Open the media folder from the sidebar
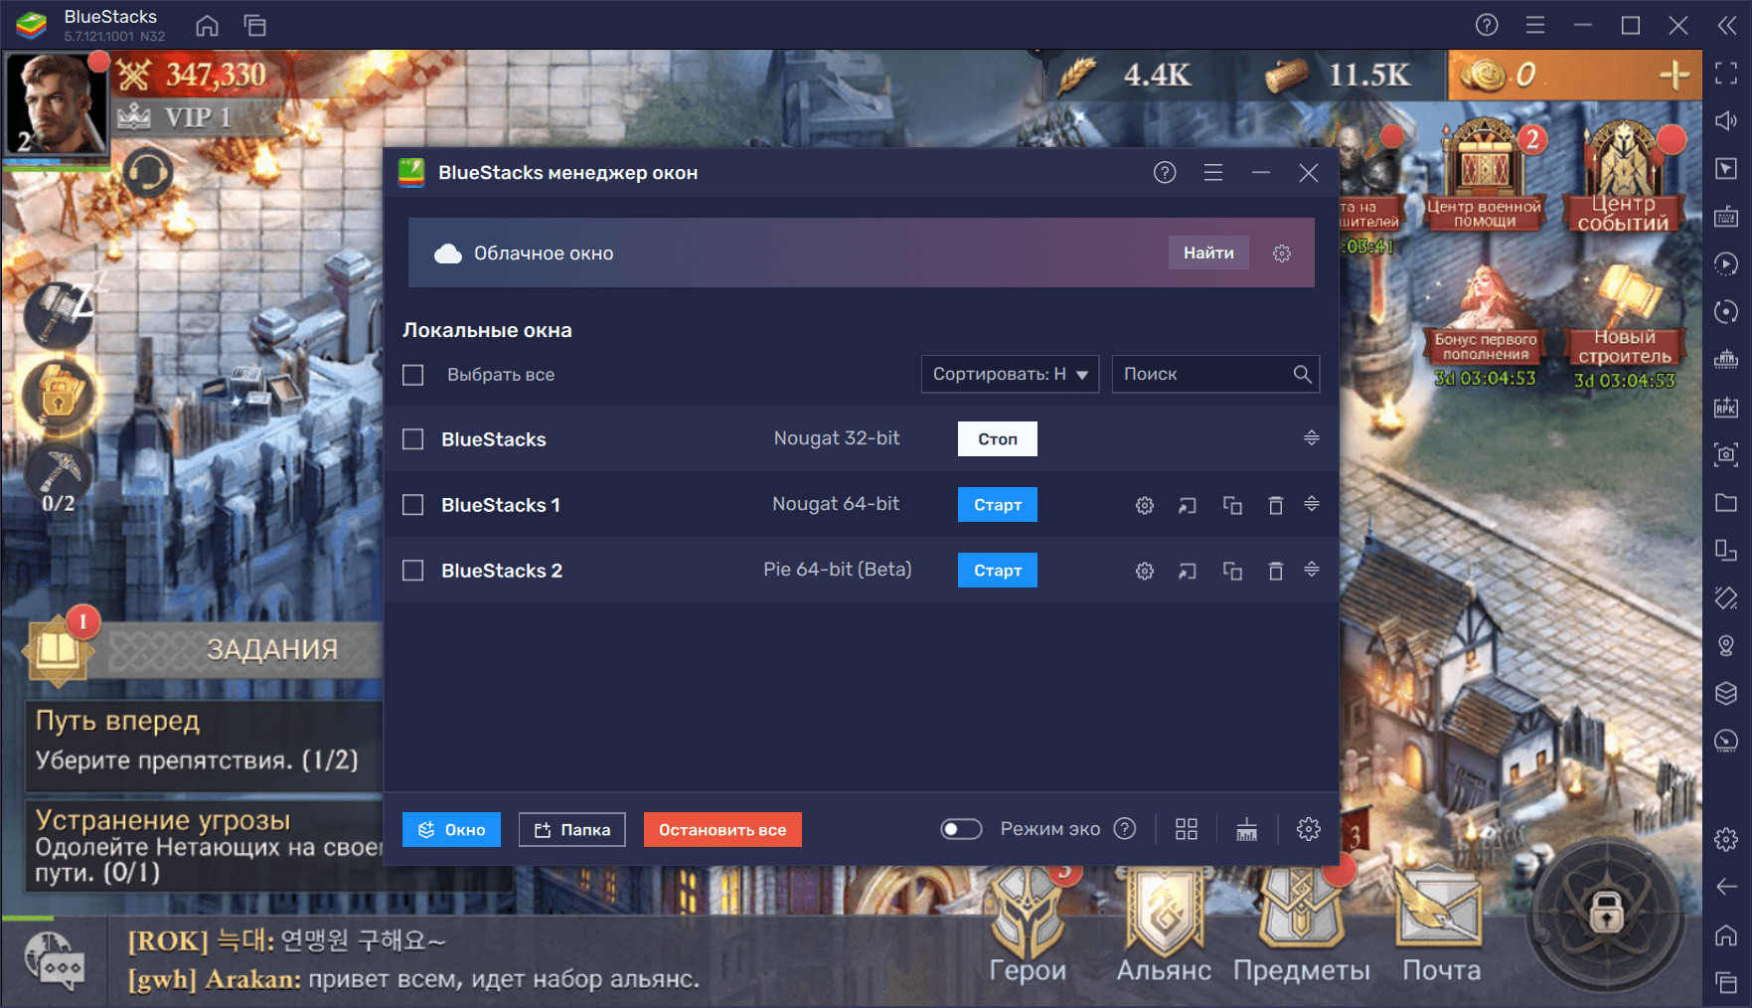This screenshot has height=1008, width=1752. [x=1727, y=502]
